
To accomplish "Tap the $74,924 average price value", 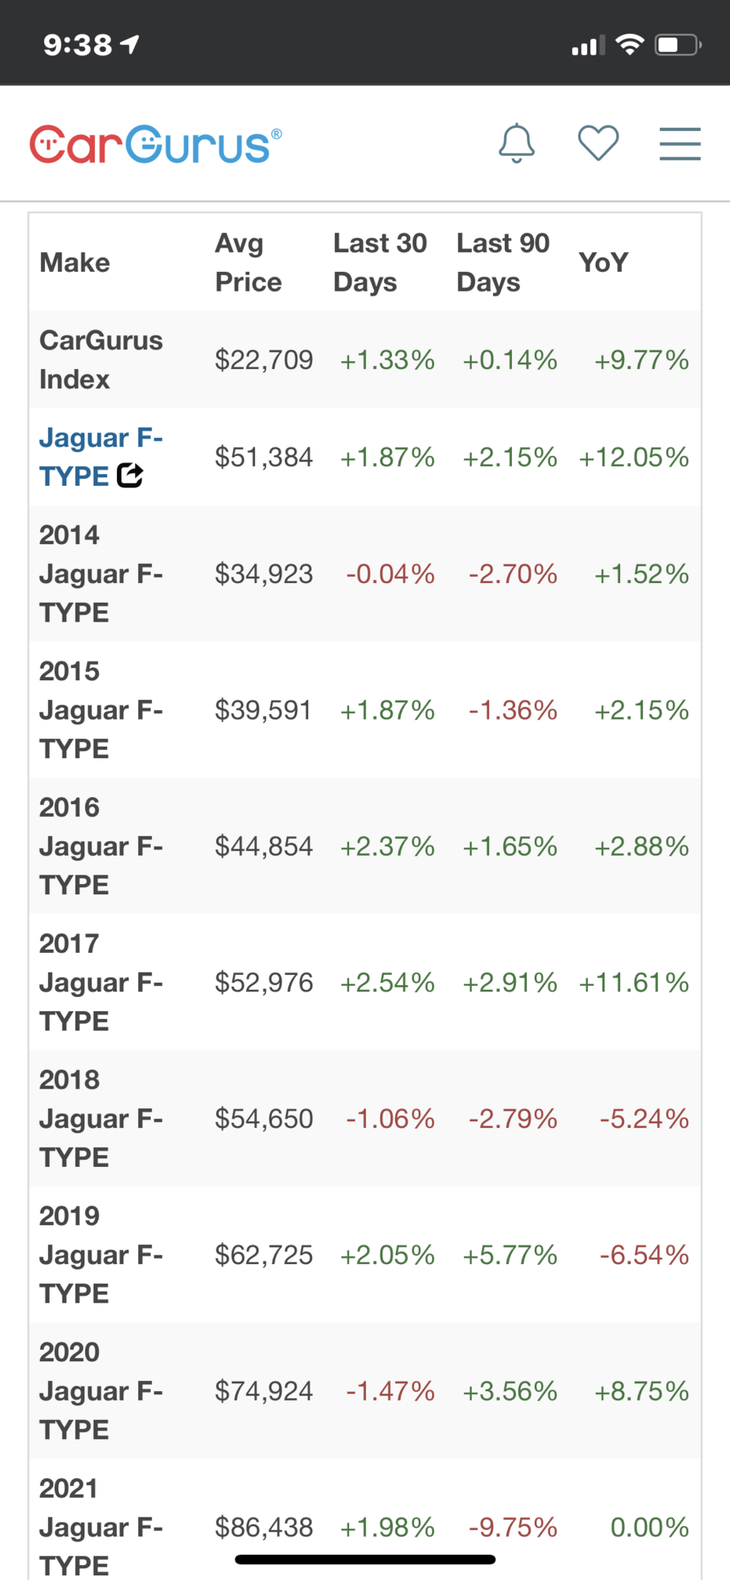I will [x=264, y=1391].
